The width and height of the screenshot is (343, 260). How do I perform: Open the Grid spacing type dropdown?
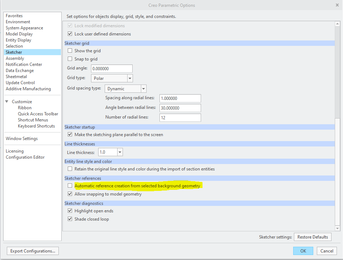coord(144,88)
